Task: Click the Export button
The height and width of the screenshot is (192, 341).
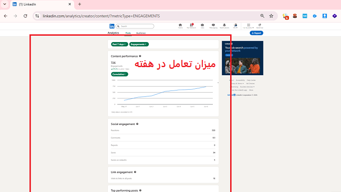Action: point(257,33)
